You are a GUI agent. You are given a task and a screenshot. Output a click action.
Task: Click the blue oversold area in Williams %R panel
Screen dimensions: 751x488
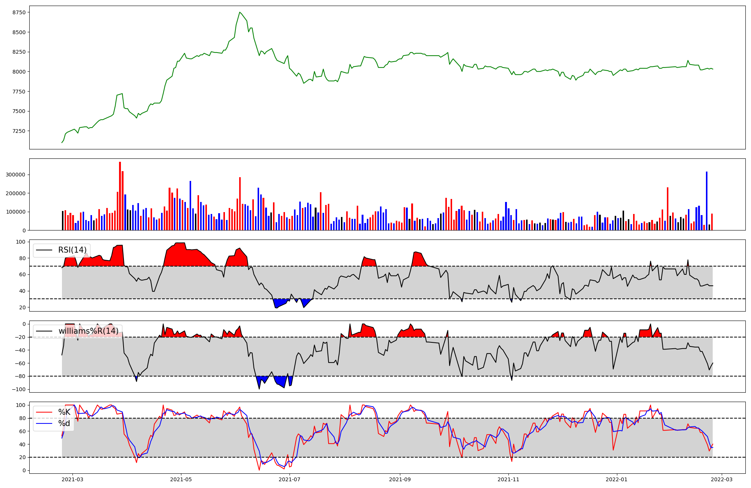pos(280,381)
